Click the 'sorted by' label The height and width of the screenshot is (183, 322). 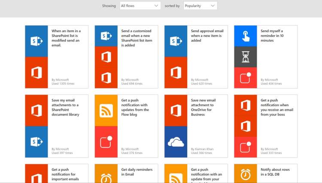click(x=172, y=6)
